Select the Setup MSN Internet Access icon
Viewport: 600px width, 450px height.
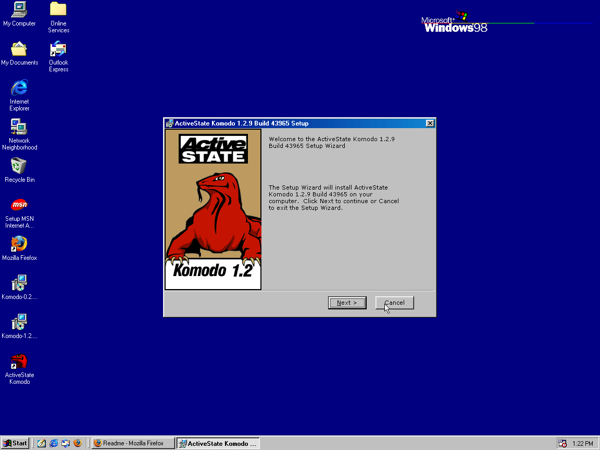19,213
